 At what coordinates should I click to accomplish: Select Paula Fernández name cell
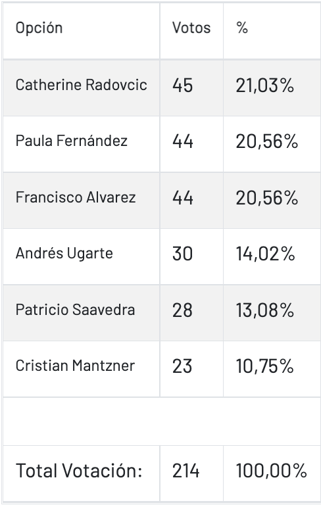72,141
